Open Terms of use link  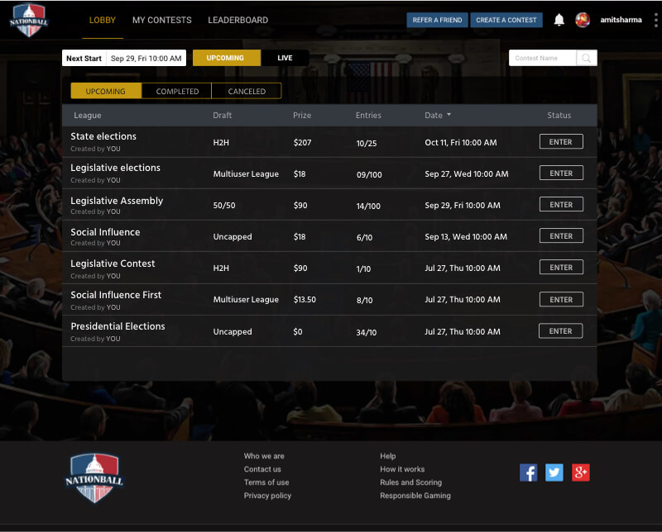[266, 482]
